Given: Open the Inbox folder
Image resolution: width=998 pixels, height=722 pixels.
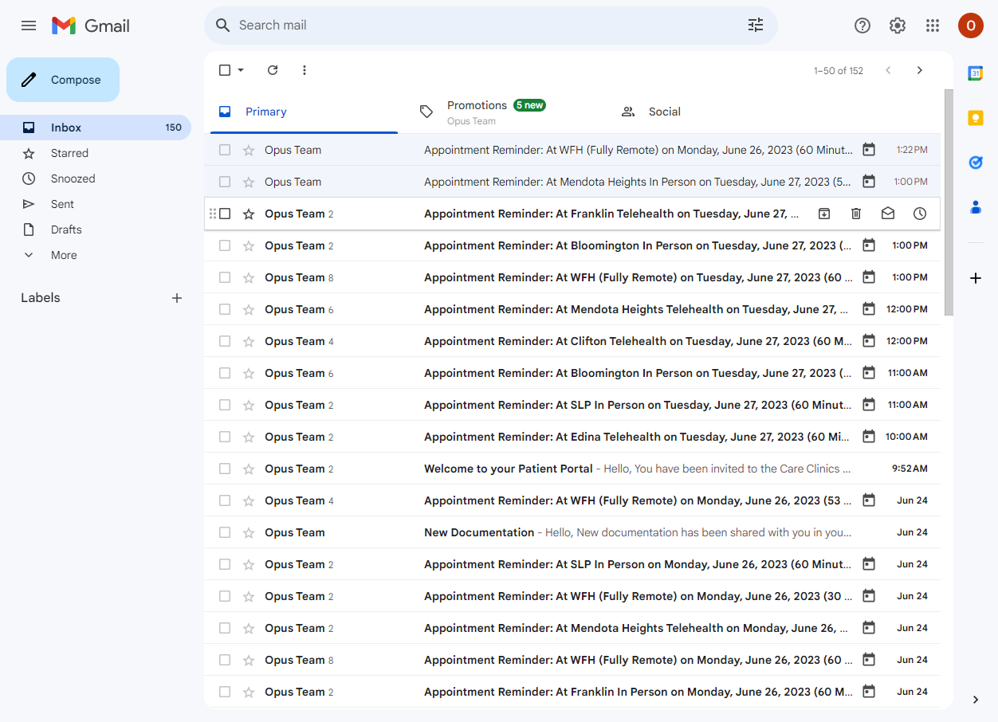Looking at the screenshot, I should 96,128.
